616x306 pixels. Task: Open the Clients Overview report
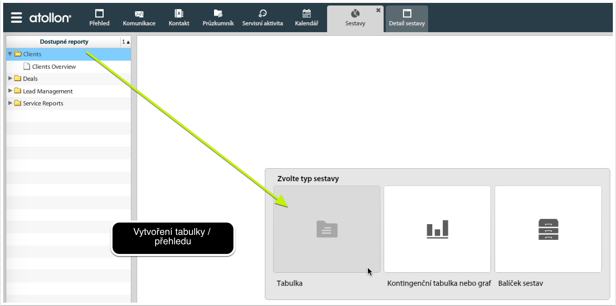click(x=54, y=67)
